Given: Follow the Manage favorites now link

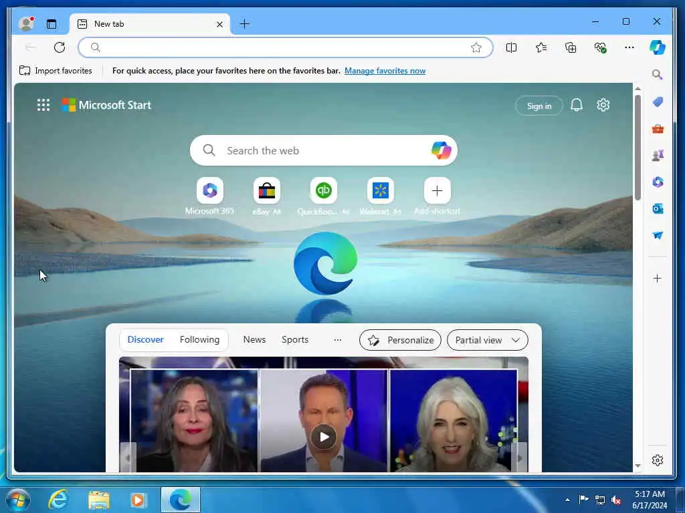Looking at the screenshot, I should click(x=385, y=71).
